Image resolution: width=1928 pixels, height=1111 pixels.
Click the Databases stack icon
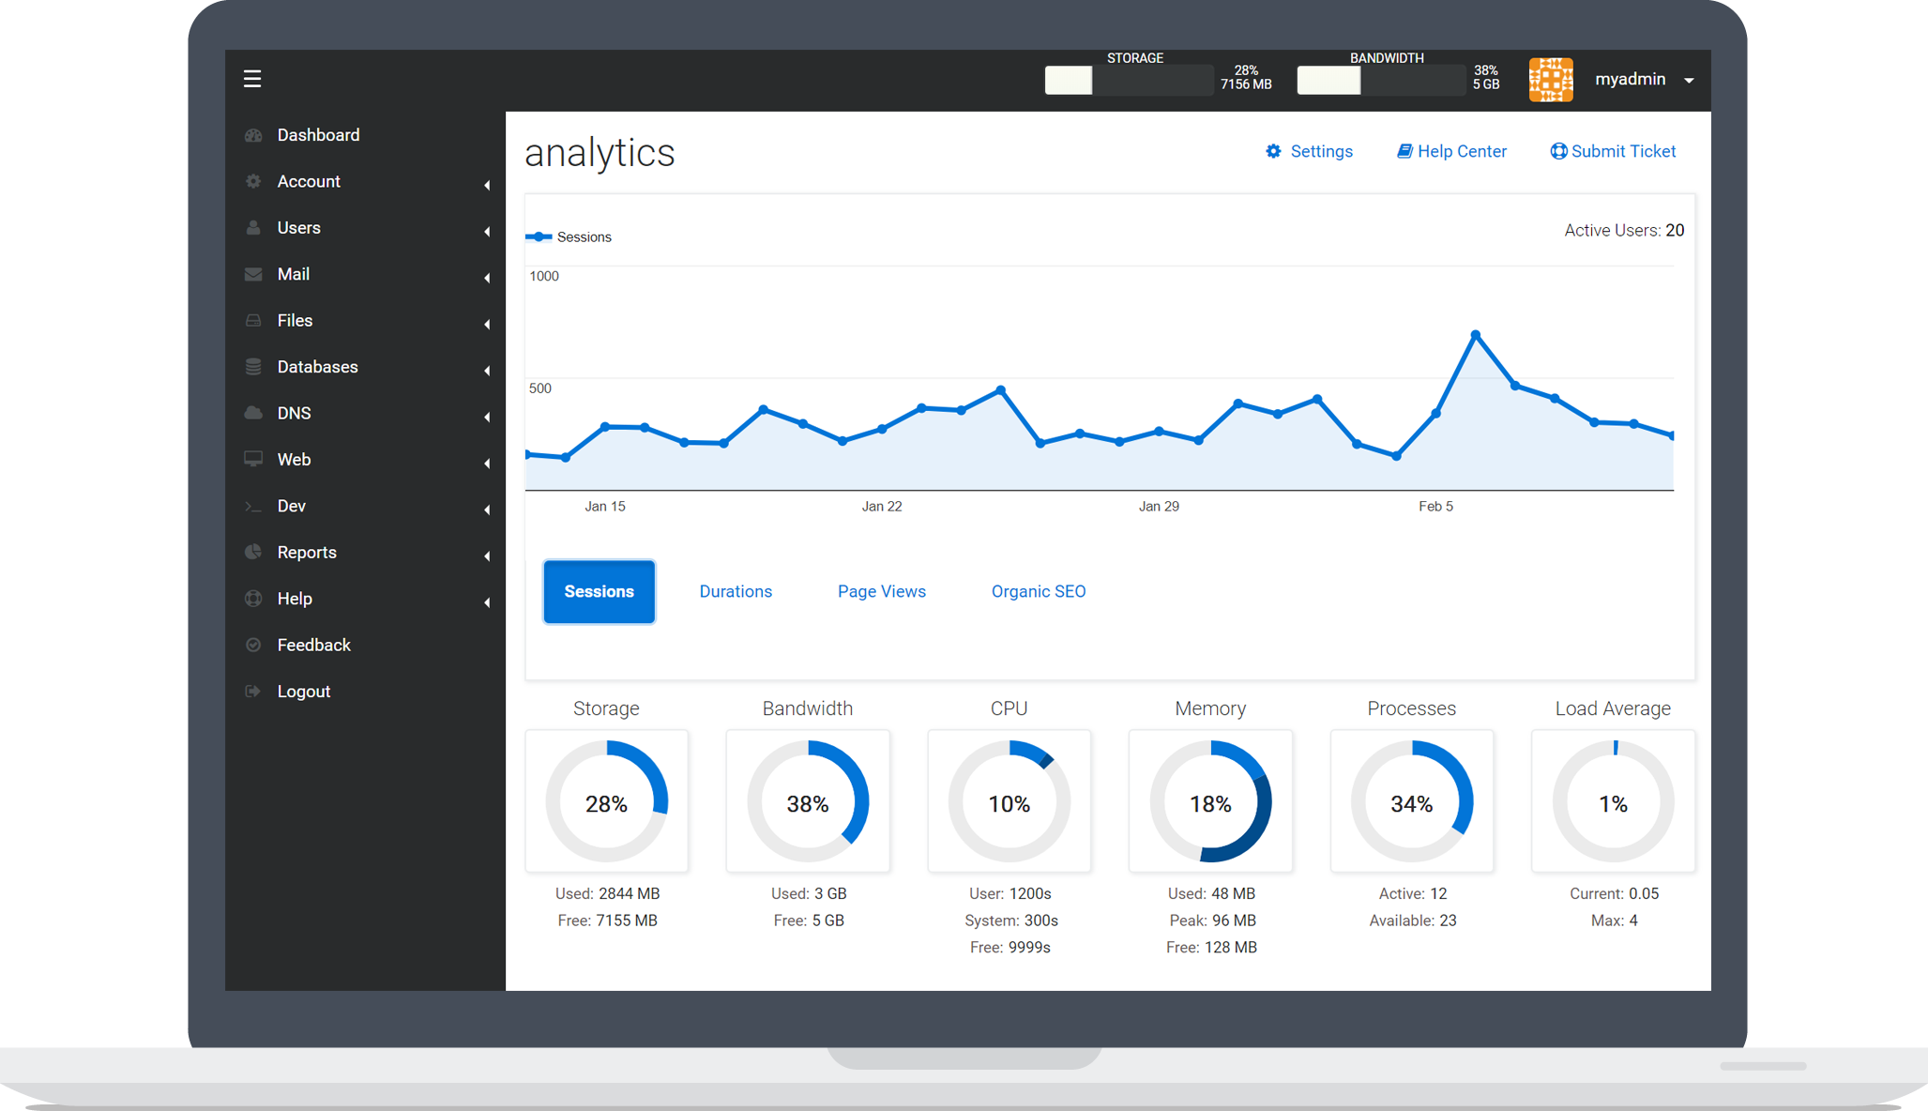[253, 367]
